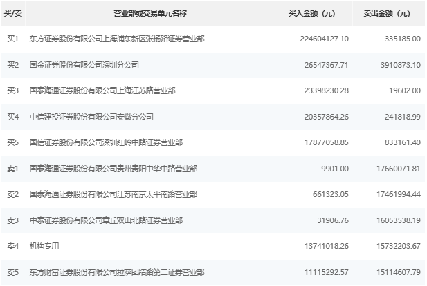
Task: Click the 机构专用 entry
Action: click(x=44, y=247)
